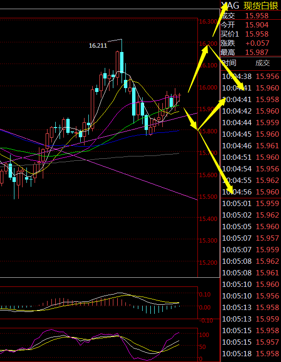Select the 最高 high value 15.987
This screenshot has height=362, width=281.
coord(257,52)
